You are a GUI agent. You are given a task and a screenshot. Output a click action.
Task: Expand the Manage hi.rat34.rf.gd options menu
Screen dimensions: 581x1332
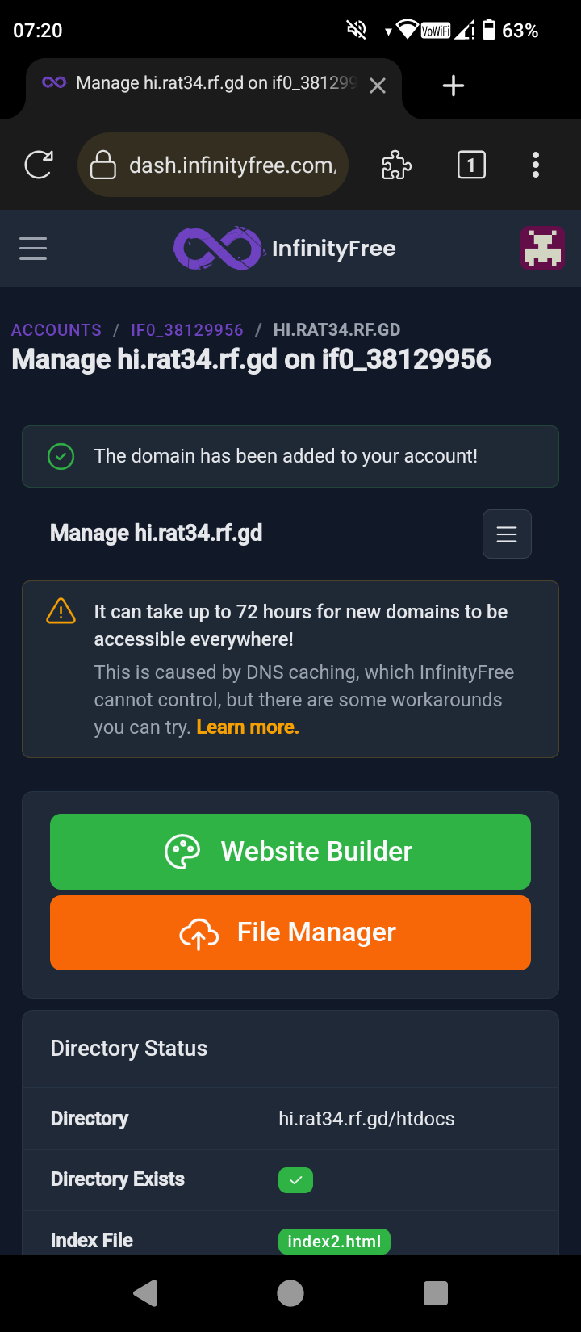tap(507, 534)
